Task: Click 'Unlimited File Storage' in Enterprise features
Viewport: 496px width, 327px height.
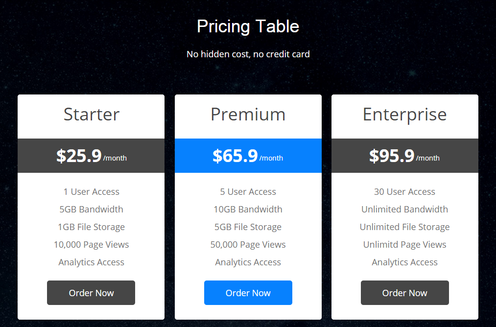Action: pyautogui.click(x=404, y=227)
